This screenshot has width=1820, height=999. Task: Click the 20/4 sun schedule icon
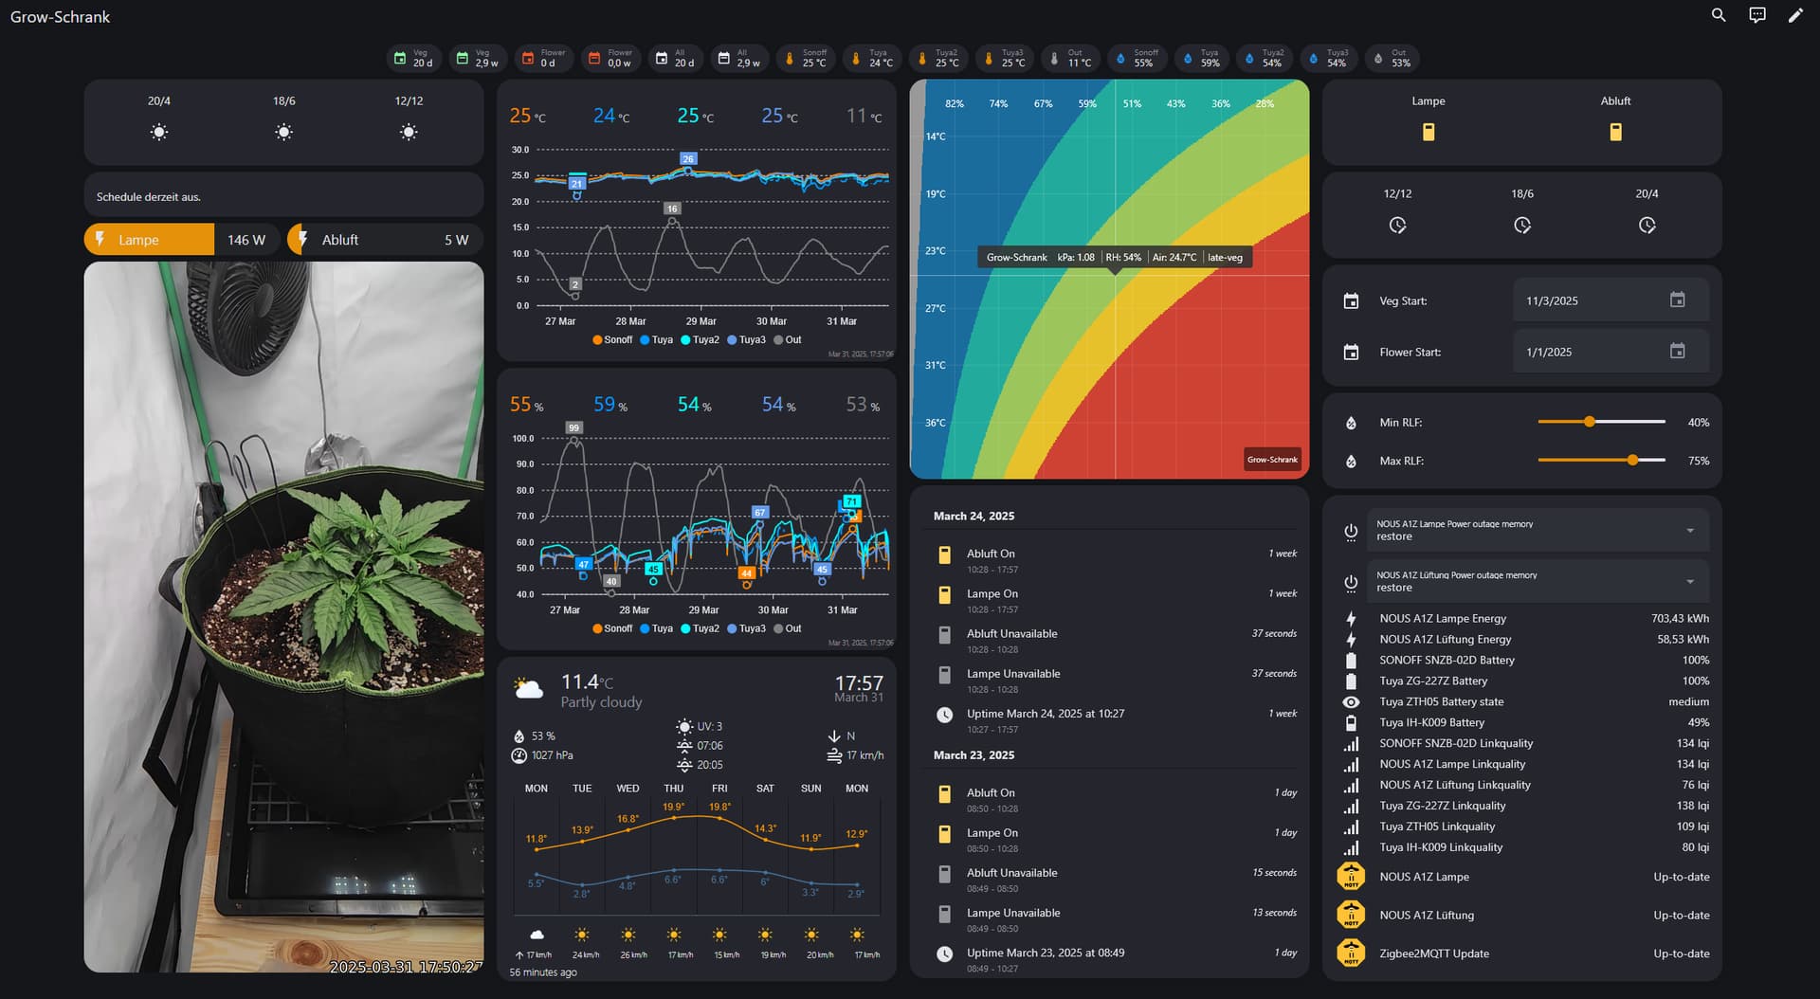click(159, 133)
